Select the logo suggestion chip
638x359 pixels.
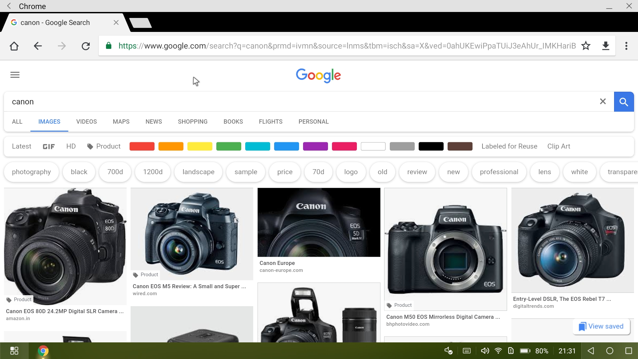(351, 172)
